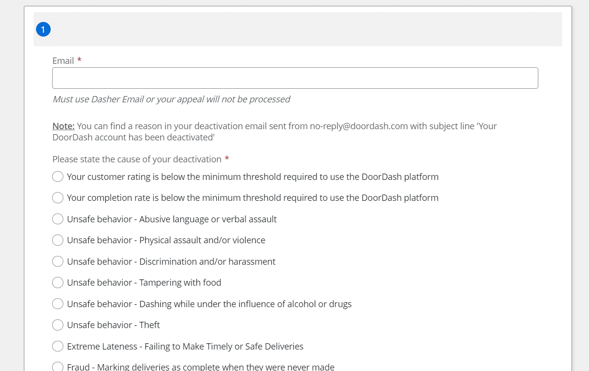Click the radio circle beside Unsafe behavior - Theft
The height and width of the screenshot is (371, 589).
pos(58,325)
